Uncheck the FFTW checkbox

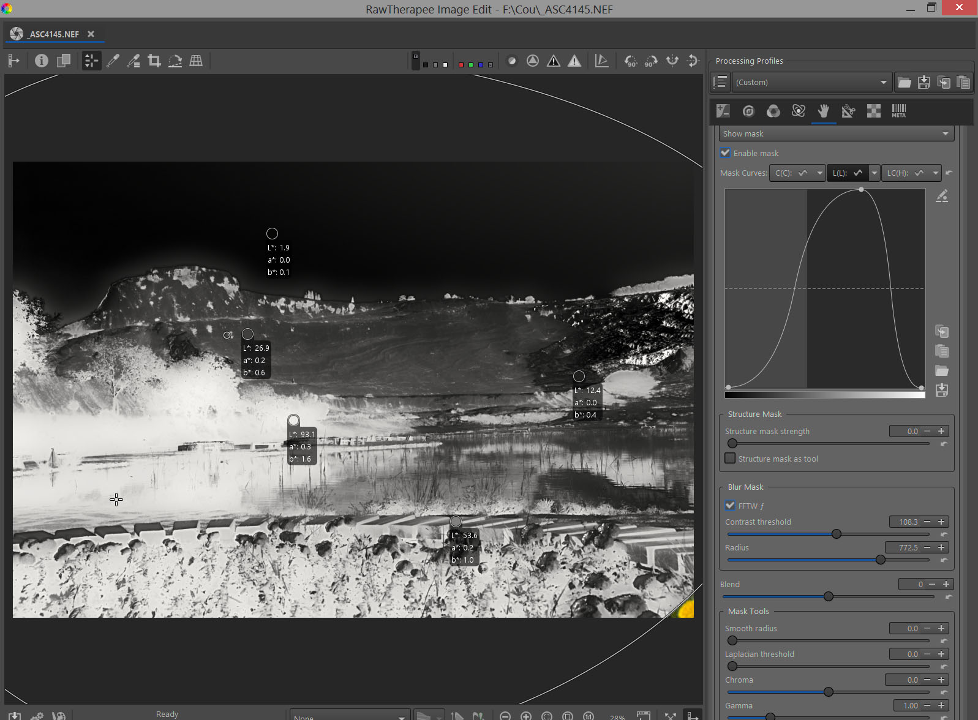click(730, 506)
